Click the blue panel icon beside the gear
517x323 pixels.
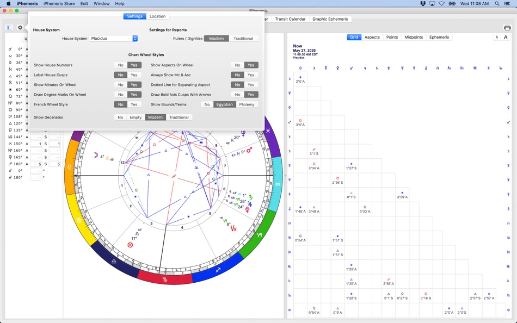[x=8, y=26]
